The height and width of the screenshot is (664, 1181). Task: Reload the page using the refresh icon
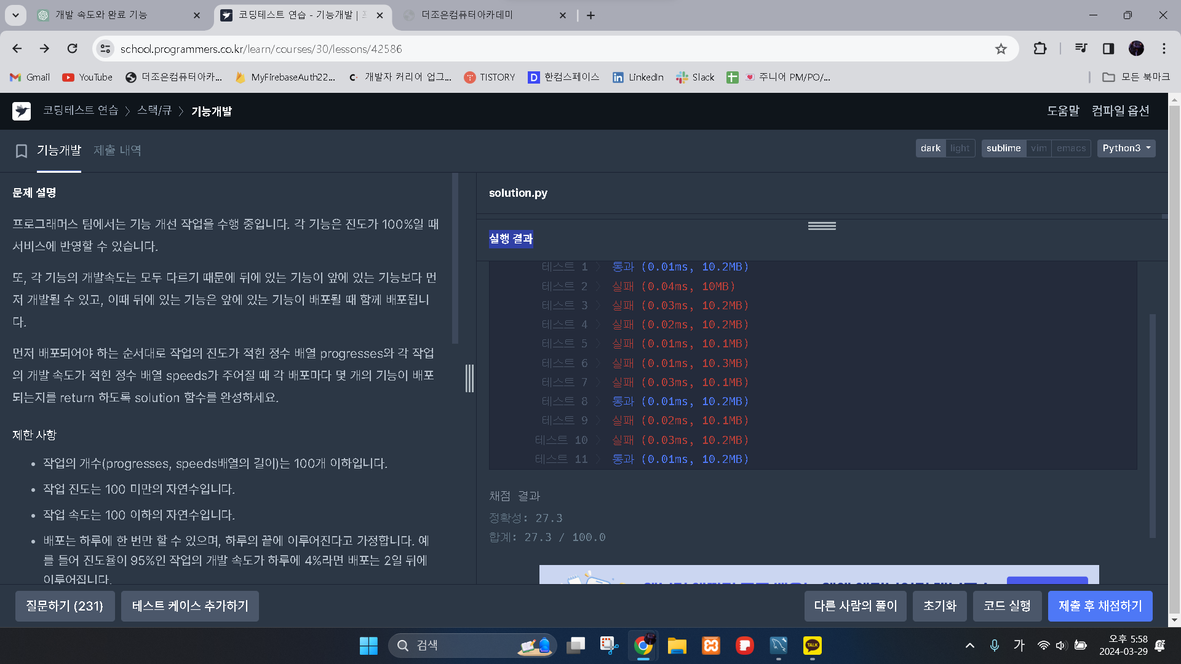pos(73,49)
